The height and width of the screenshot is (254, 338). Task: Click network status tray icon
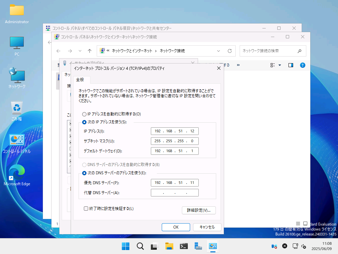tap(295, 246)
